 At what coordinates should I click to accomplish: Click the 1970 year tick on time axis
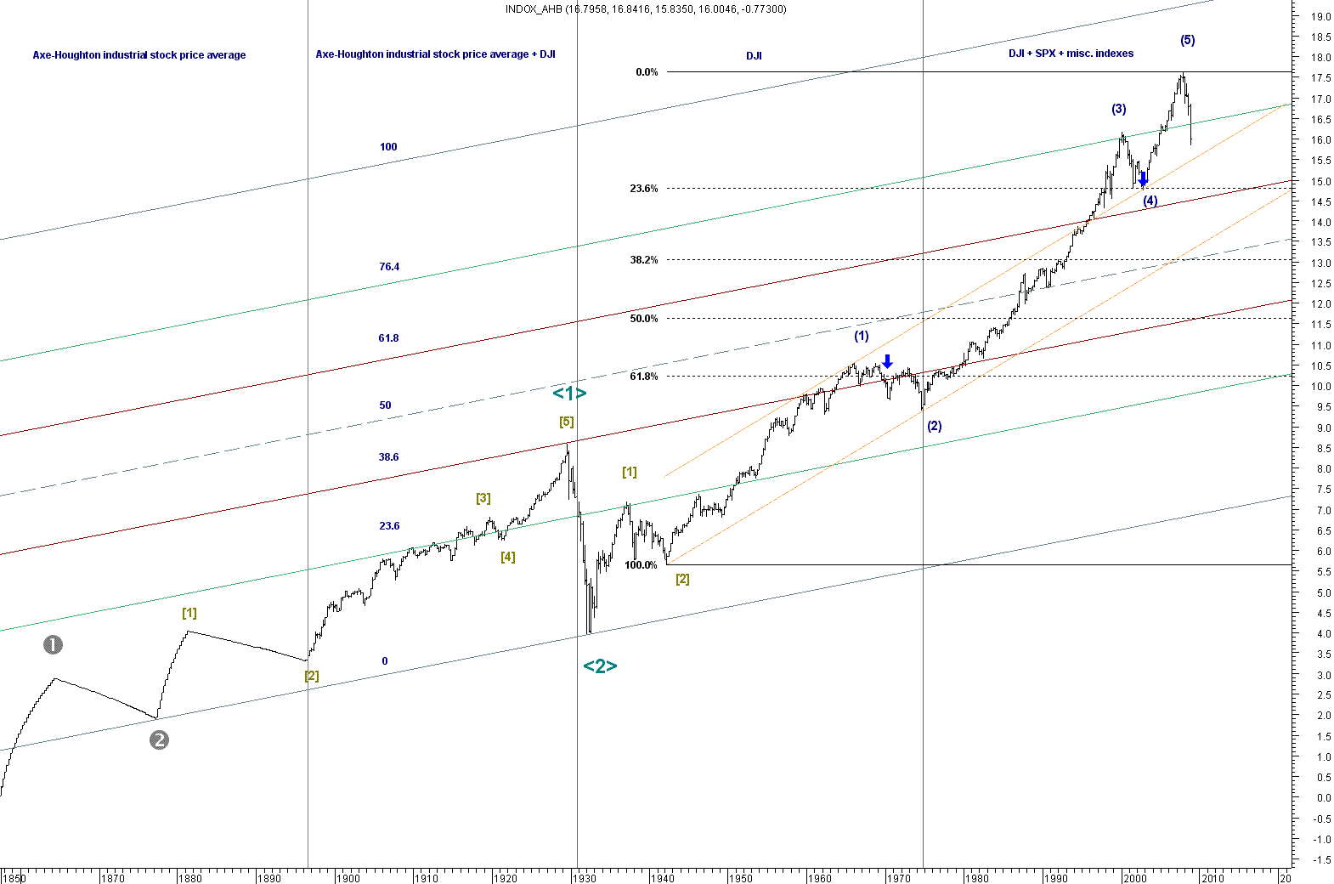898,878
